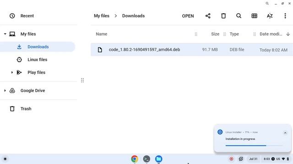Click the document icon of the deb file
293x164 pixels.
[x=100, y=50]
